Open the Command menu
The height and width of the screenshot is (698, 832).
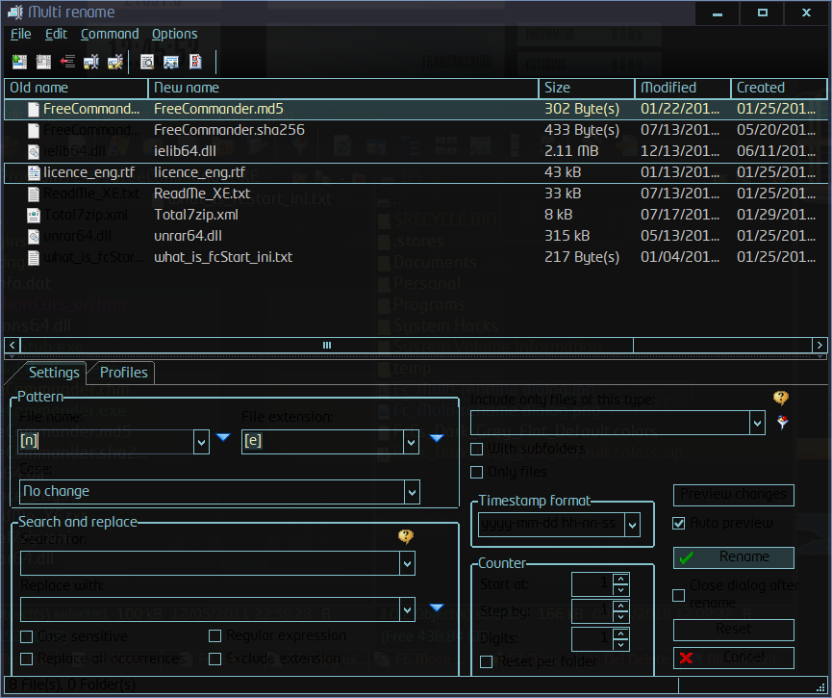[x=110, y=34]
